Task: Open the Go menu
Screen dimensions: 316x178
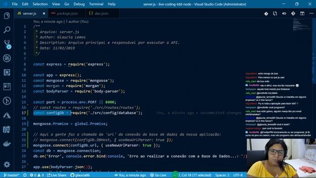Action: (67, 4)
